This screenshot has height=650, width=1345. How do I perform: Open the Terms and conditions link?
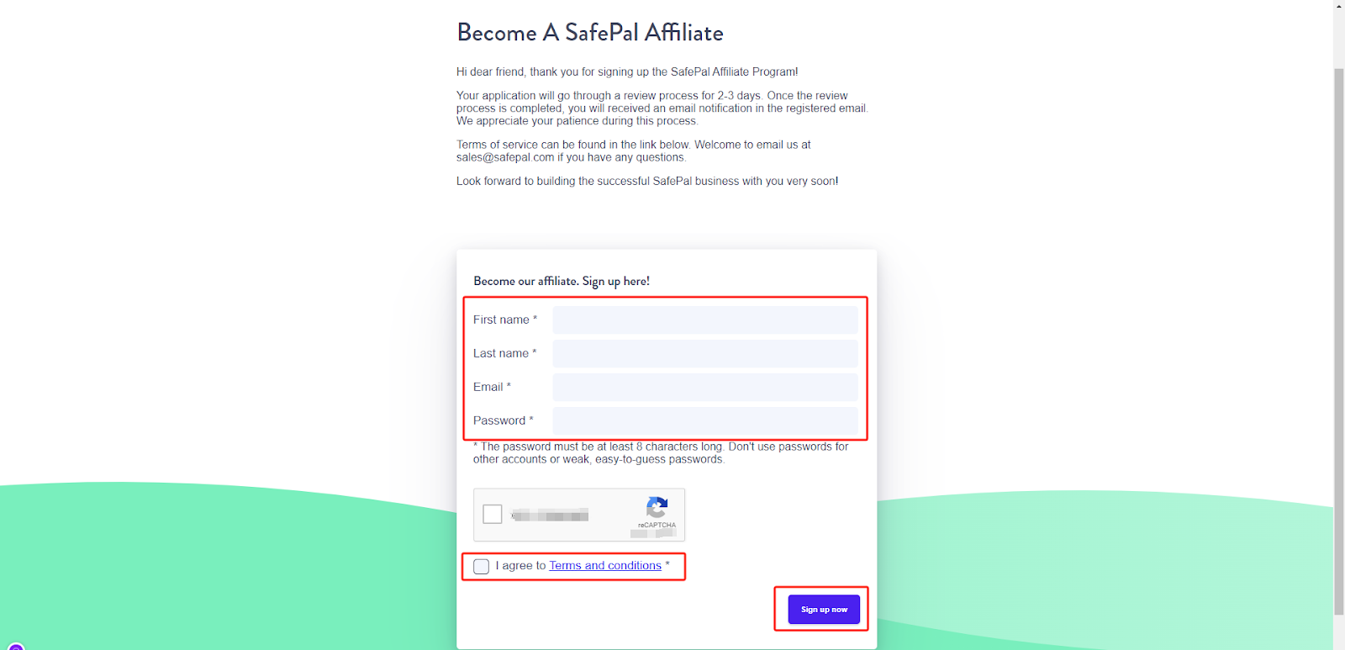click(x=605, y=566)
